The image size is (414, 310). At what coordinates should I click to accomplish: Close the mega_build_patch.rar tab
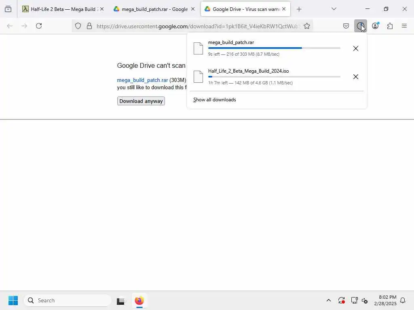193,9
